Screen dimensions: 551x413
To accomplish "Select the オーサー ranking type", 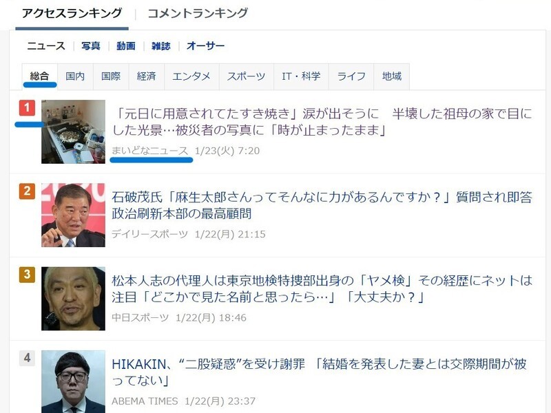I will (205, 45).
